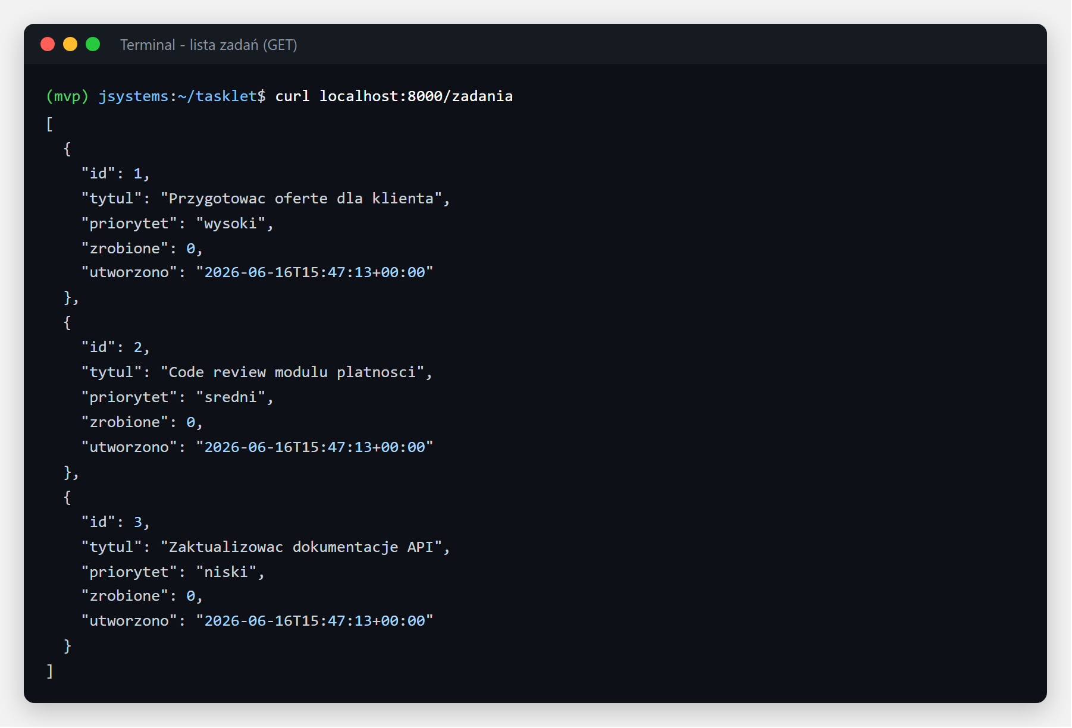Click the closing bracket of the JSON array

(49, 671)
